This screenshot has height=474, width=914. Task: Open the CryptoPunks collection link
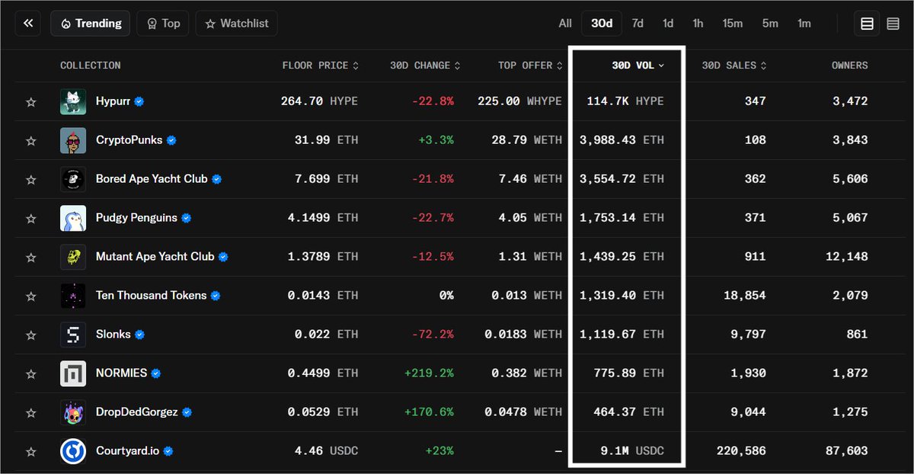click(129, 140)
